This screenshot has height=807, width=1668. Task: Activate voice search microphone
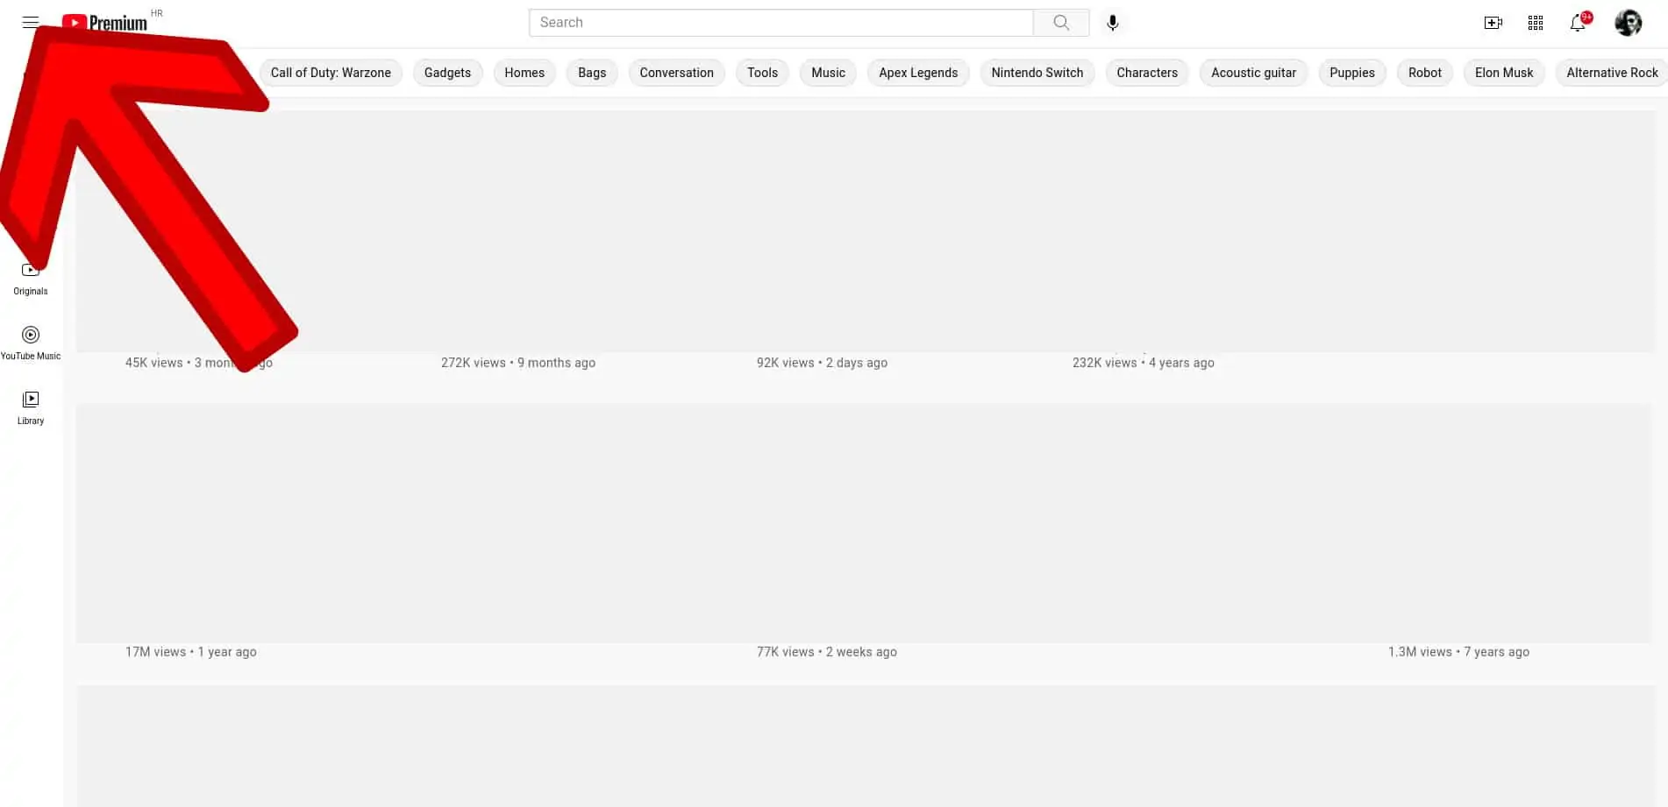(x=1113, y=23)
